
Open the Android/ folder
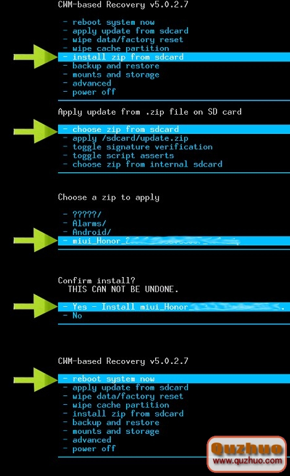point(87,232)
